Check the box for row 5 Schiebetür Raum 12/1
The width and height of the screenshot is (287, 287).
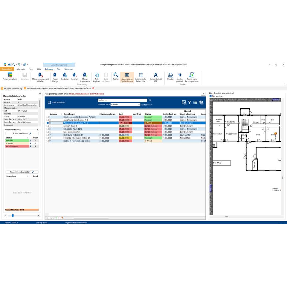(48, 129)
